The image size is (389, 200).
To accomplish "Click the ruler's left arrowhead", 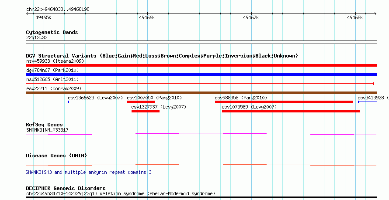I will pyautogui.click(x=27, y=14).
